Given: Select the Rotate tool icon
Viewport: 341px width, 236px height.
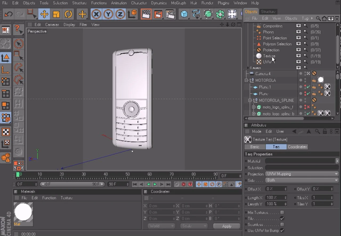Looking at the screenshot, I should coord(68,14).
